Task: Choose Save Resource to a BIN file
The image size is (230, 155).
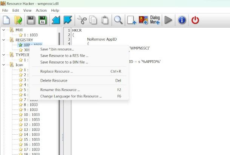Action: (x=79, y=62)
